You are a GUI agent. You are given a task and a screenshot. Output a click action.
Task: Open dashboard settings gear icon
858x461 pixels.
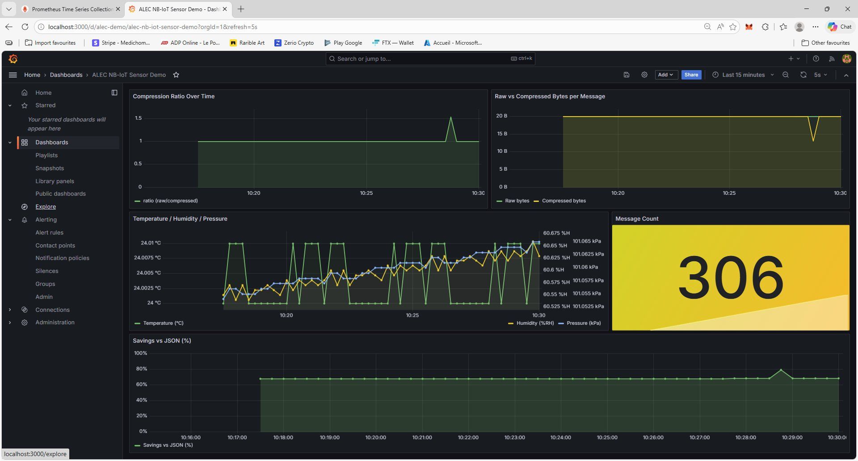click(x=644, y=75)
